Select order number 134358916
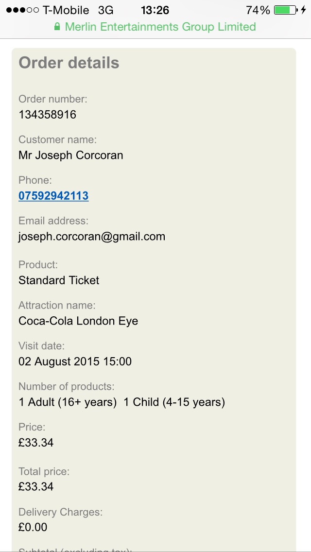 pyautogui.click(x=47, y=115)
